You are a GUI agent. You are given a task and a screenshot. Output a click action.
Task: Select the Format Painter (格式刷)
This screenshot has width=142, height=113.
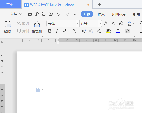[x=37, y=27]
